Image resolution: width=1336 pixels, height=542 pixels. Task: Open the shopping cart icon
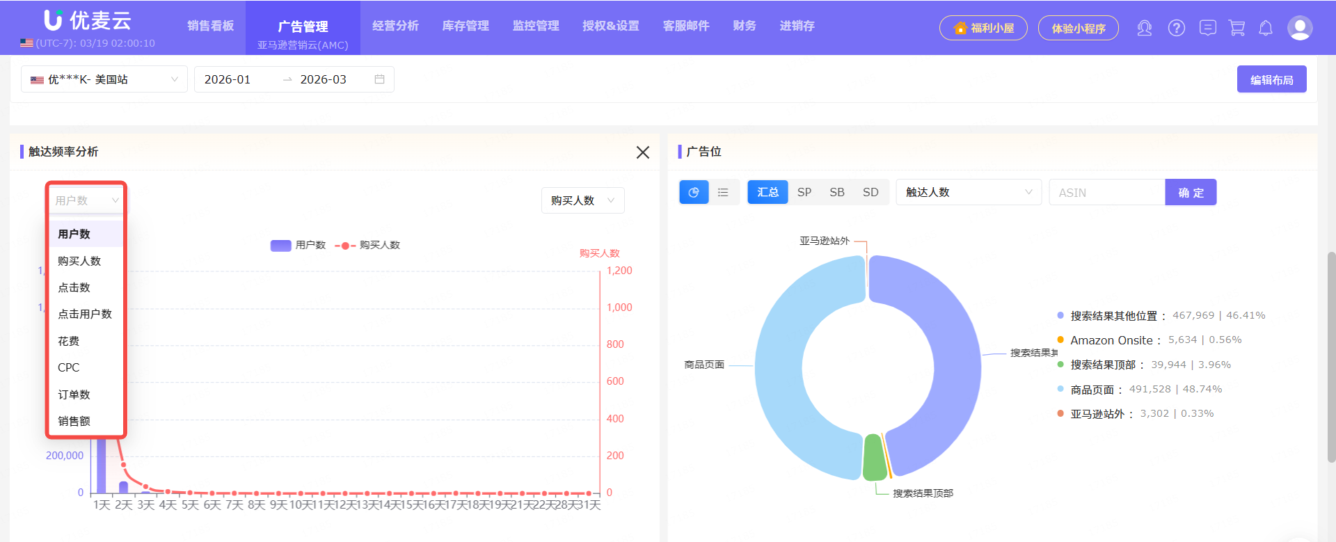point(1236,28)
